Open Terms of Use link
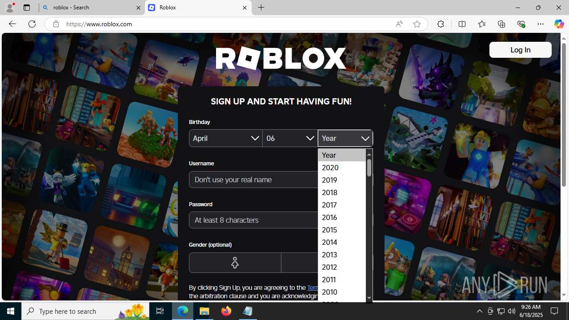This screenshot has width=569, height=320. (x=313, y=288)
